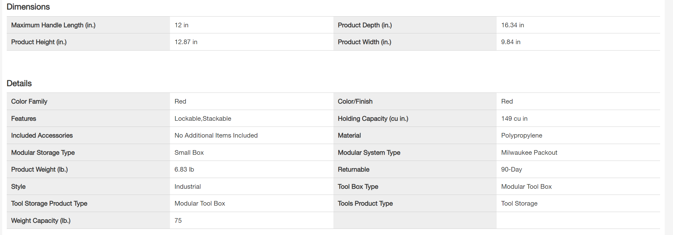Click the 16.34 in Product Depth value
673x235 pixels.
tap(513, 25)
